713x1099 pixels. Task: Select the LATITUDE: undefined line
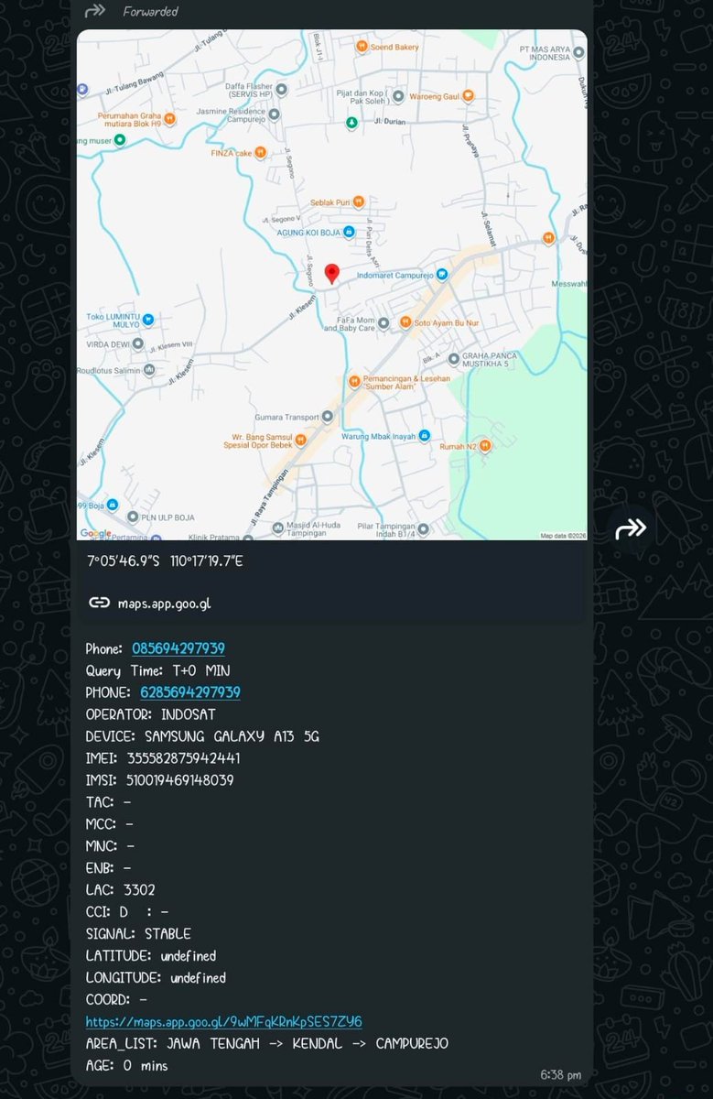coord(151,956)
